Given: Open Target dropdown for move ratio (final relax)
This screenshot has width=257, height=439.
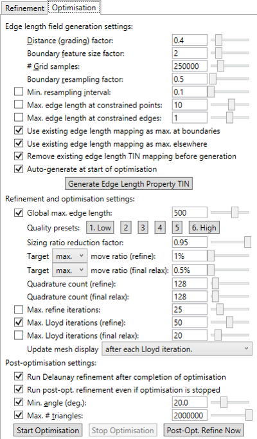Looking at the screenshot, I should click(x=69, y=270).
